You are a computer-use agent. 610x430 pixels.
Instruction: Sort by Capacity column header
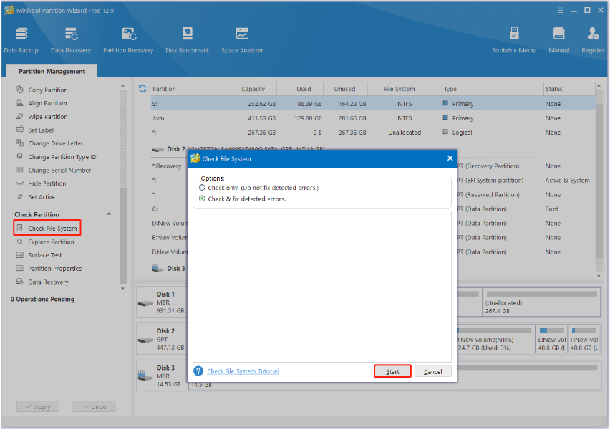coord(253,89)
